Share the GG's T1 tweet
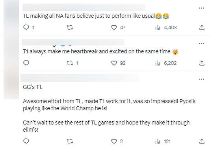The width and height of the screenshot is (210, 149). [202, 141]
